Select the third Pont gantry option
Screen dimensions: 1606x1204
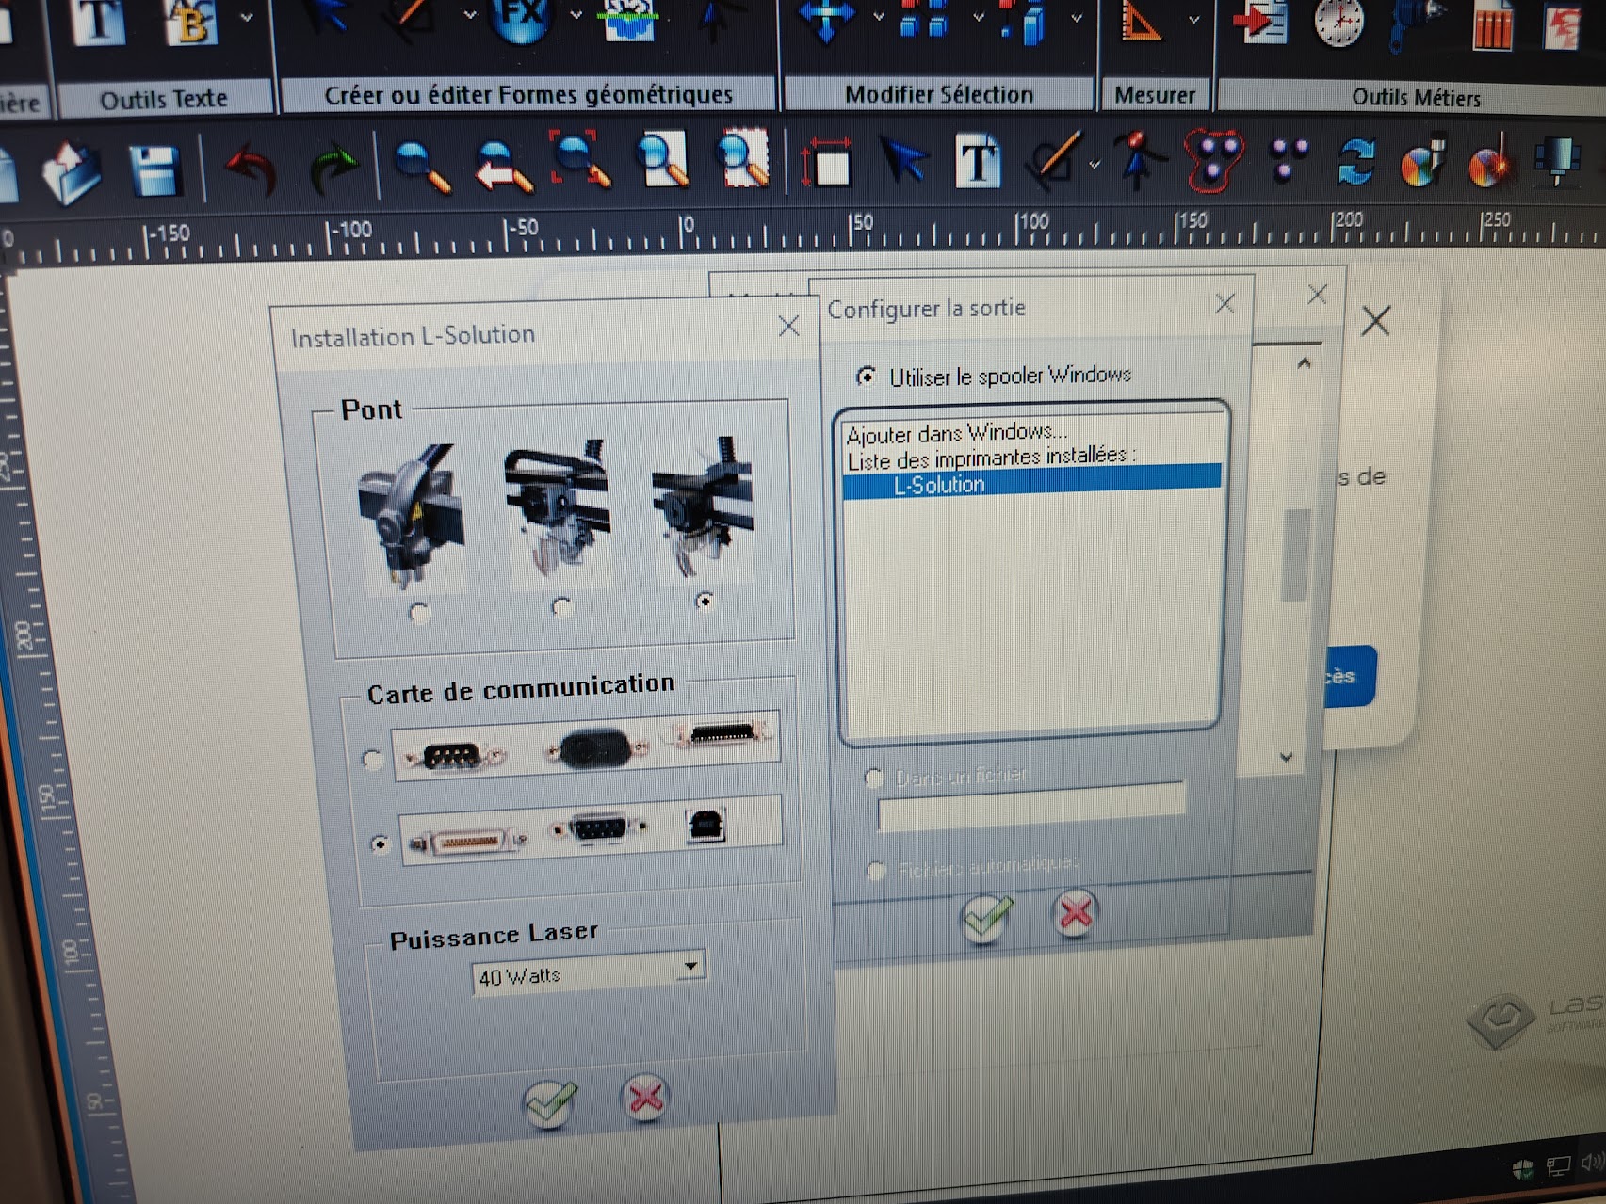tap(704, 601)
